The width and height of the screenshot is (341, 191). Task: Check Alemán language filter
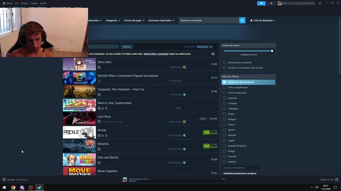[225, 135]
